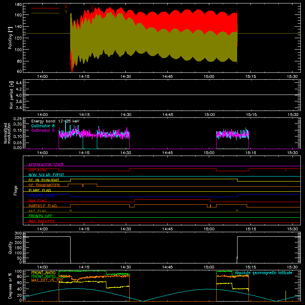
Task: Select the SC_TRANSMITTER flag label
Action: (x=44, y=185)
